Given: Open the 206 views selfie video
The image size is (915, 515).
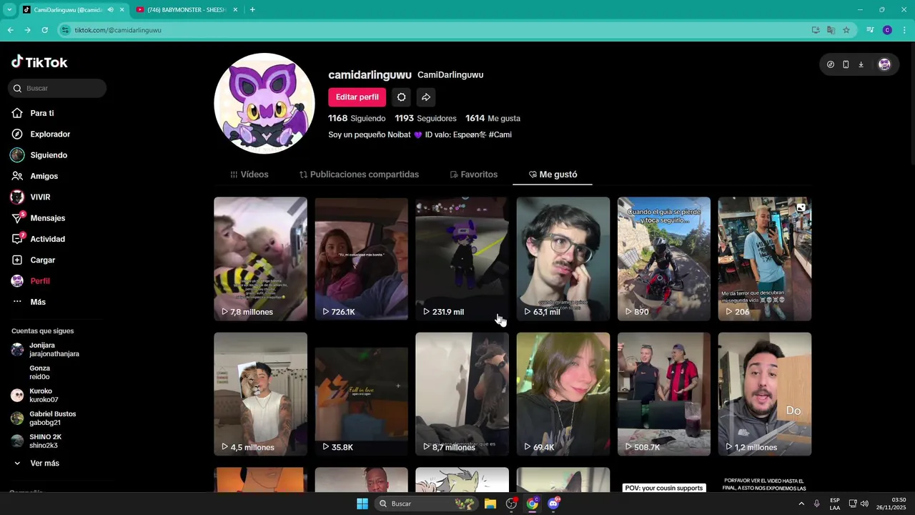Looking at the screenshot, I should coord(764,259).
